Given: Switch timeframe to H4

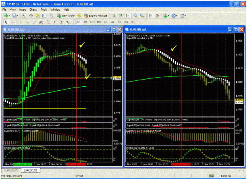Looking at the screenshot, I should tap(113, 22).
